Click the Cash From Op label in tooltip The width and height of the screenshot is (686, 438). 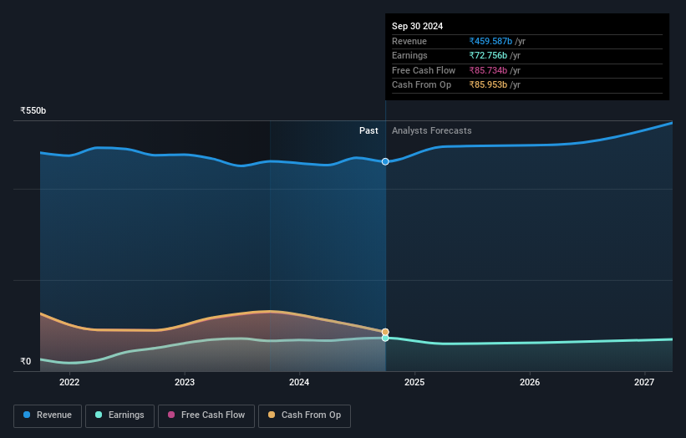[x=421, y=85]
